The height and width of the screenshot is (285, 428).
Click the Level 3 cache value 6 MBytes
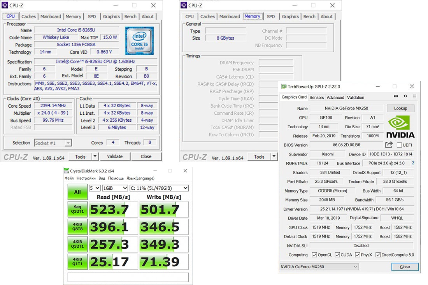[117, 128]
